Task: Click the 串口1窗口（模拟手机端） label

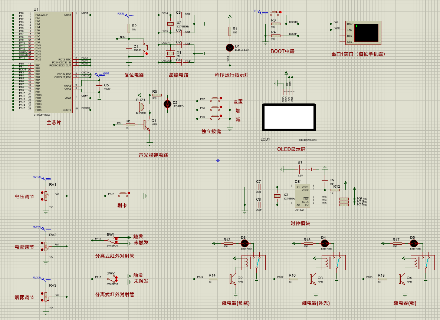Action: pos(359,54)
